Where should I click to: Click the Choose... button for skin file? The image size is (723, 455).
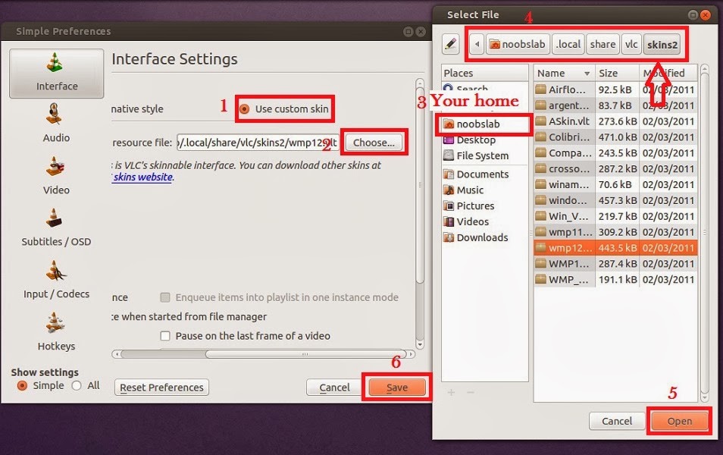[x=374, y=143]
